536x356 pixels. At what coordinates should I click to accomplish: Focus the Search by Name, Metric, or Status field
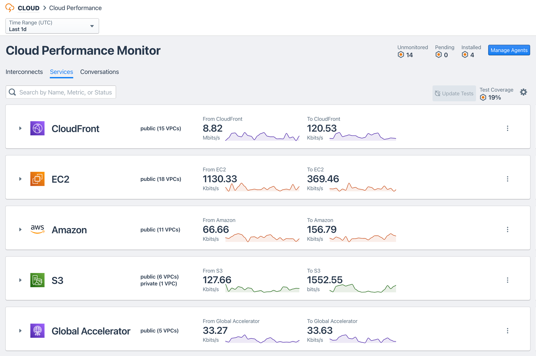[x=61, y=92]
